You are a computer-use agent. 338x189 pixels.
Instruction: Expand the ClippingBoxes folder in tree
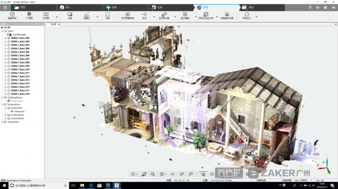tap(2, 97)
